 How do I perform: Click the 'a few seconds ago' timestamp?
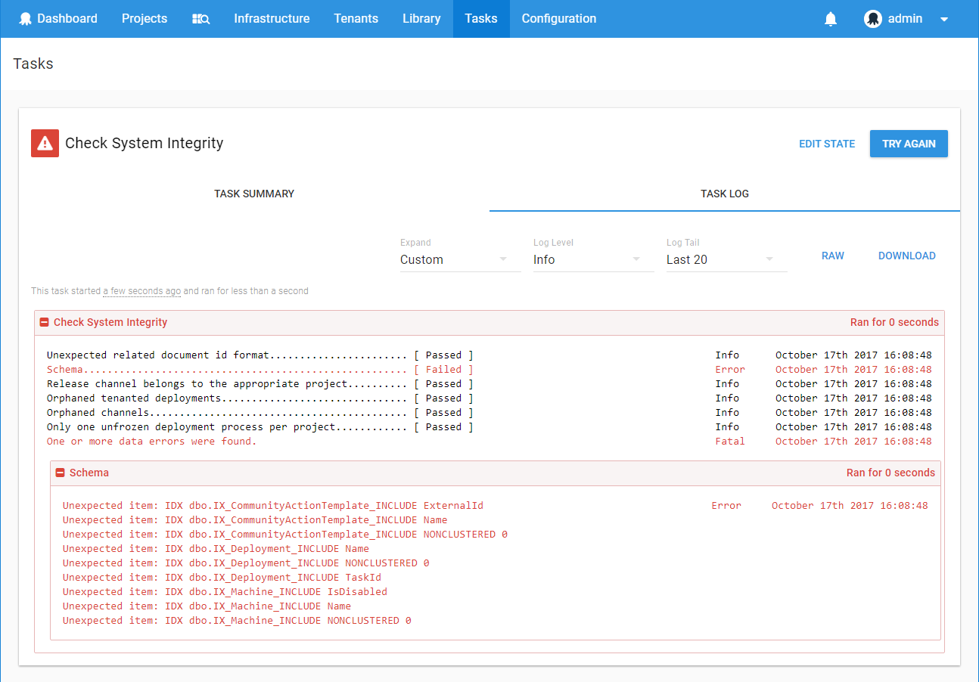click(141, 291)
